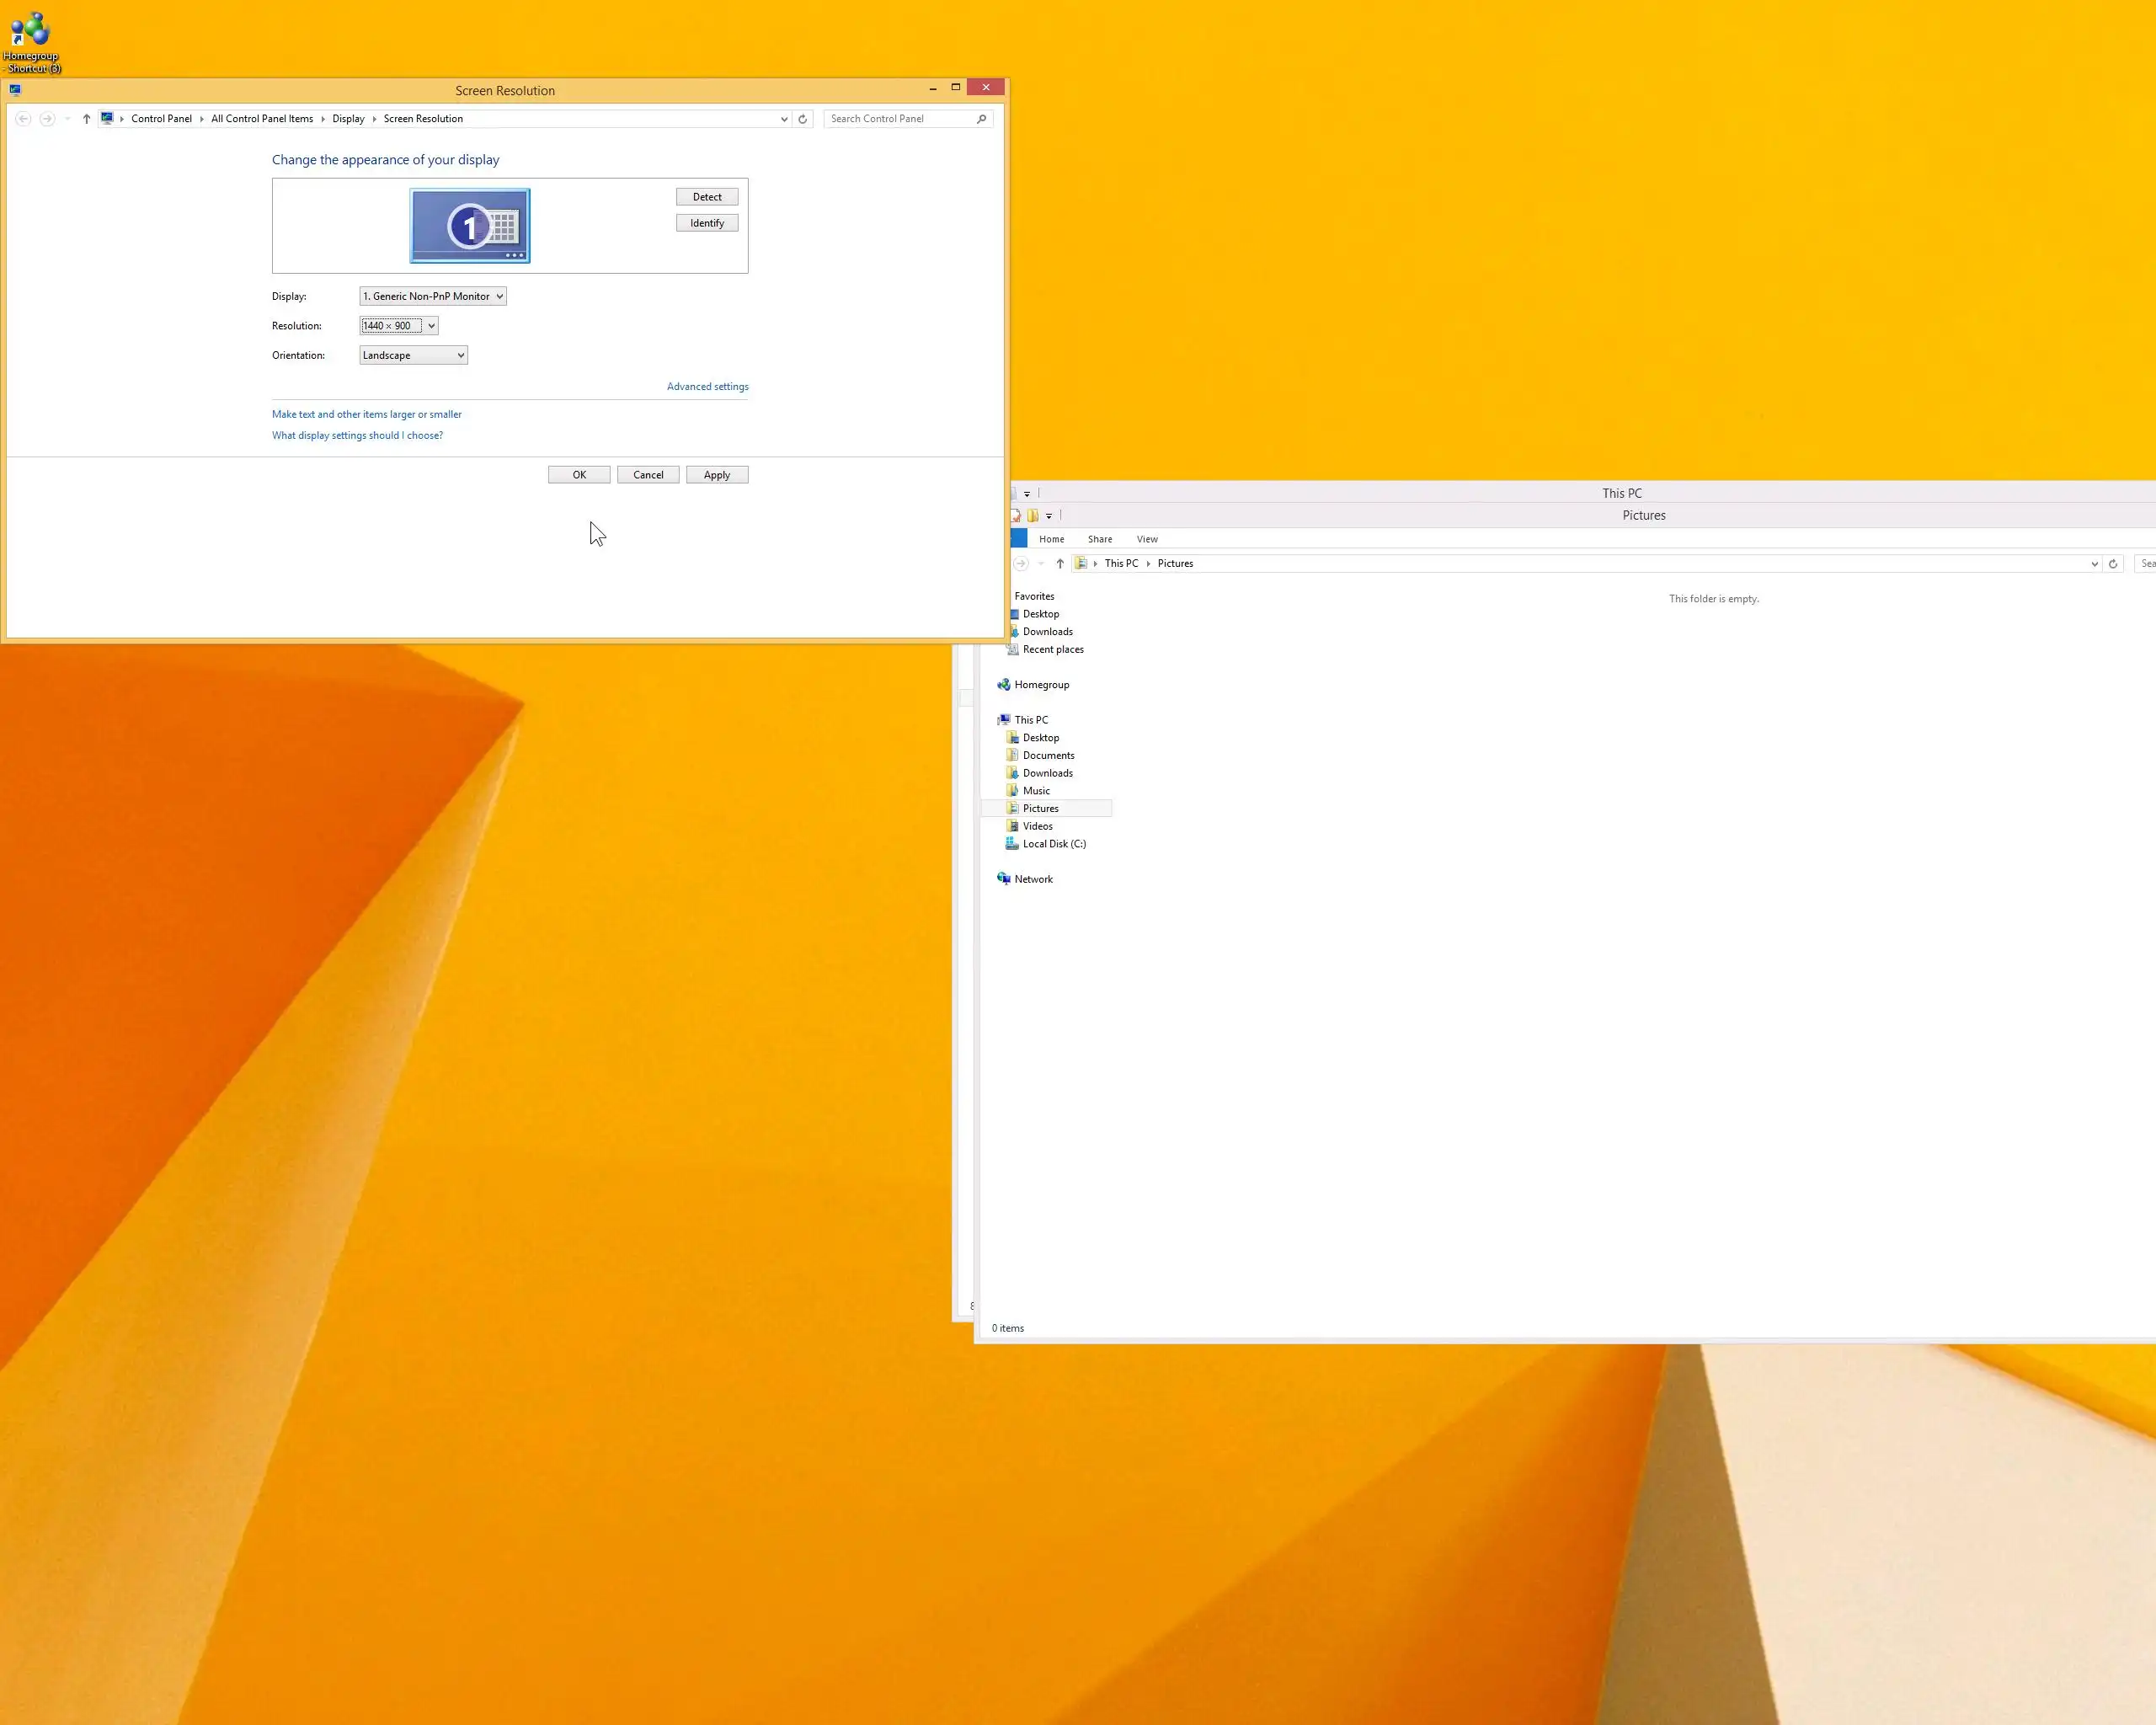Click the refresh icon in Control Panel address bar
Image resolution: width=2156 pixels, height=1725 pixels.
pos(802,119)
